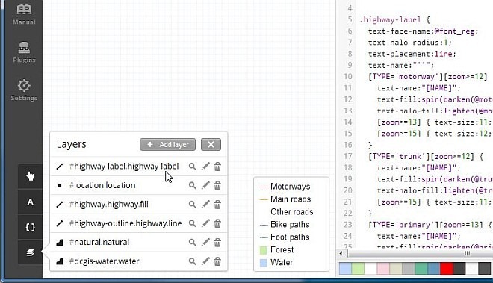Toggle point icon of #location.location layer

tap(60, 185)
